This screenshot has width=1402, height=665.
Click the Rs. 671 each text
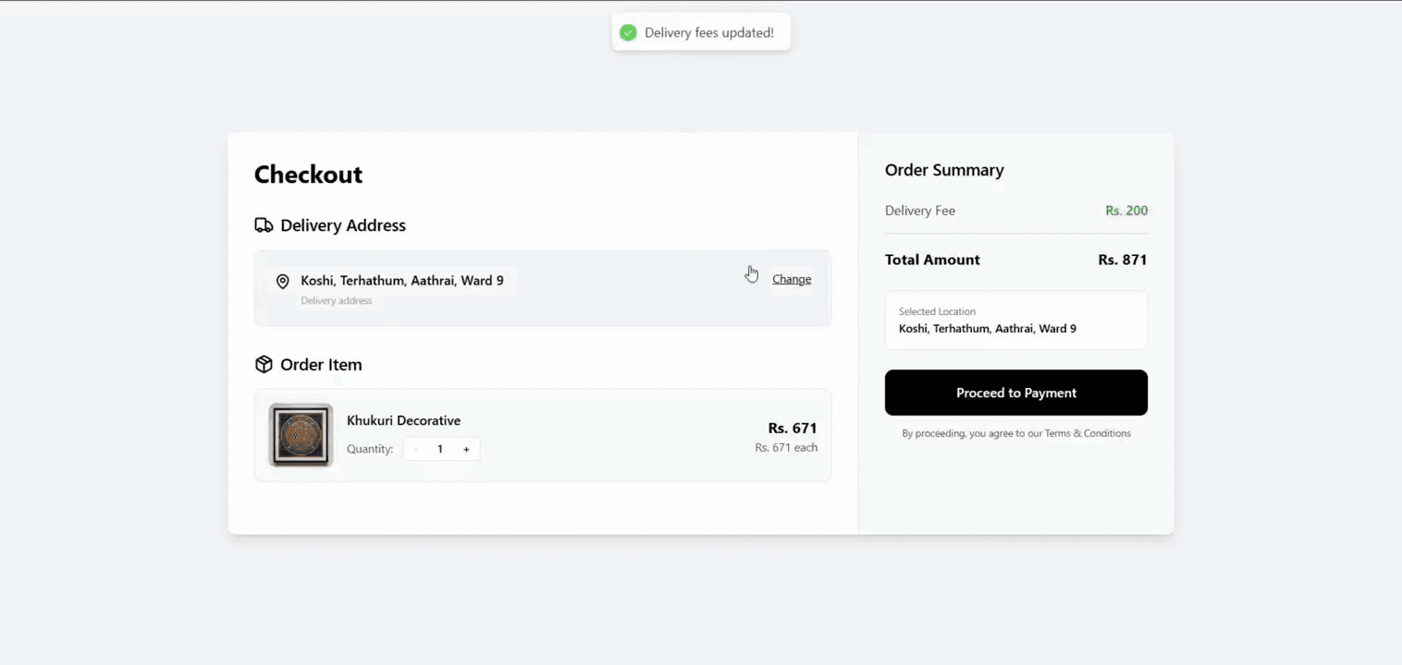click(x=786, y=448)
